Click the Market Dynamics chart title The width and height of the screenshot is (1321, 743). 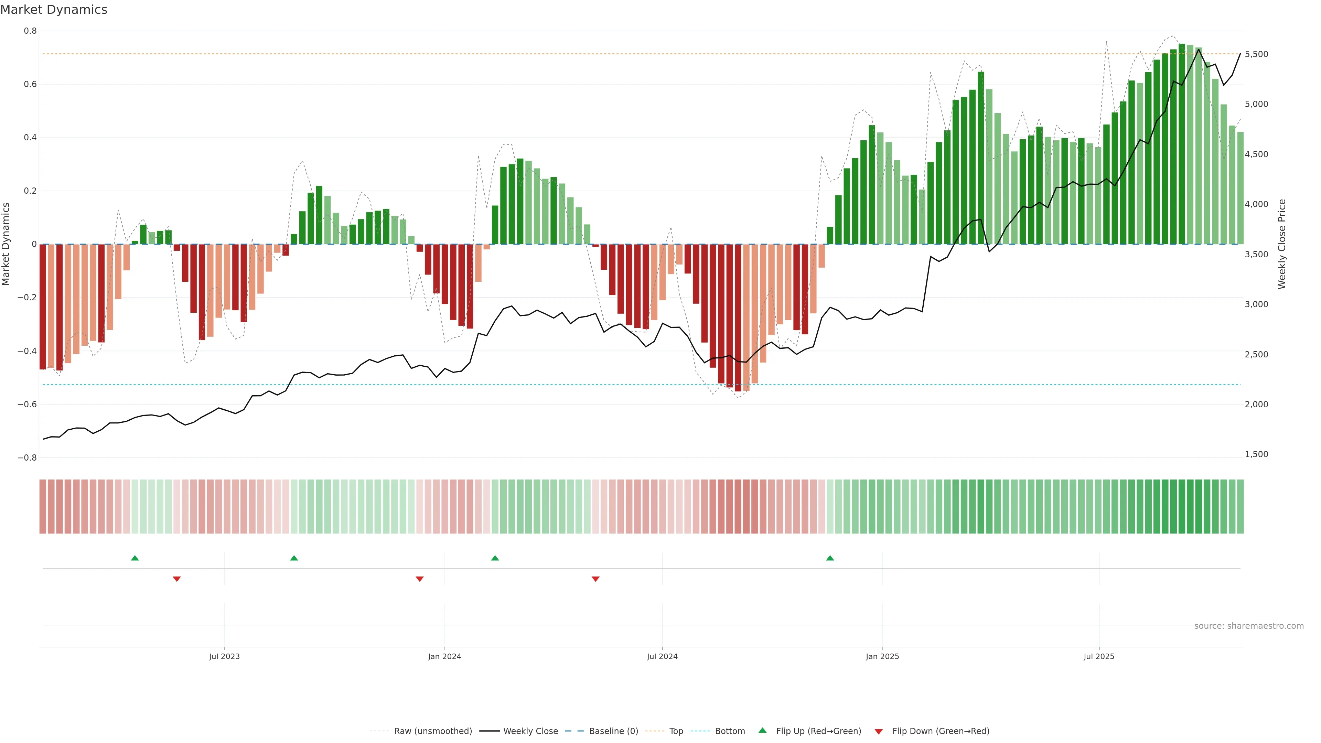coord(54,10)
